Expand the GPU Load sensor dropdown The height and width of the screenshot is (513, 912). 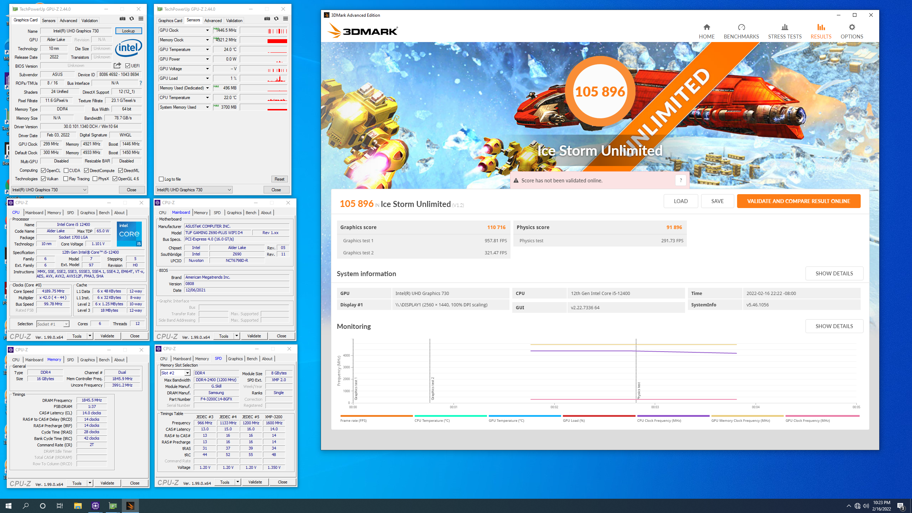(x=207, y=78)
